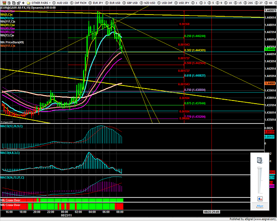Click the MACD(4,8,3,C) panel label
The height and width of the screenshot is (221, 277).
pyautogui.click(x=10, y=153)
